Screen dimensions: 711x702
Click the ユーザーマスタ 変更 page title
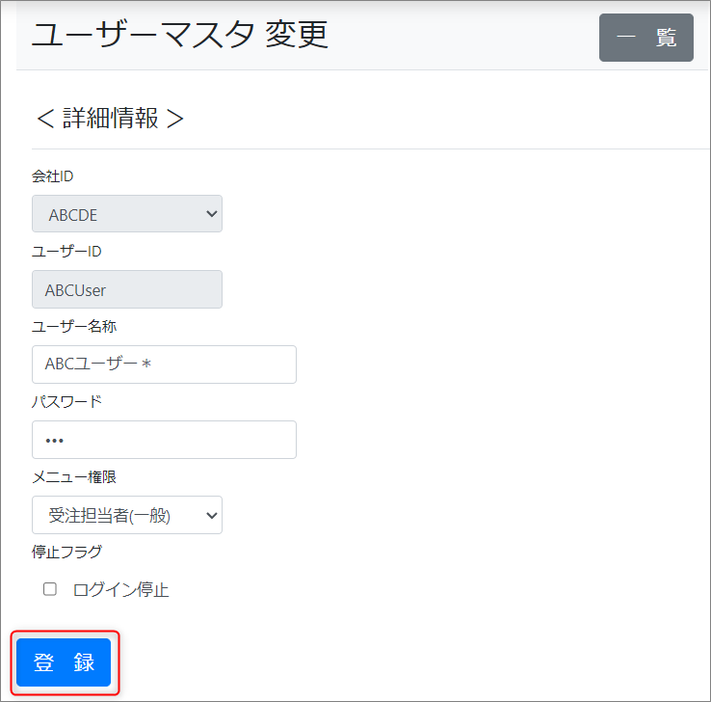coord(180,35)
